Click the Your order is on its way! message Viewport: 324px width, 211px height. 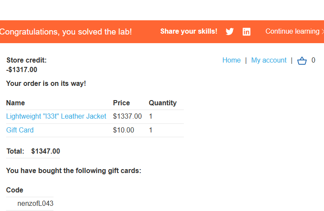click(x=46, y=84)
